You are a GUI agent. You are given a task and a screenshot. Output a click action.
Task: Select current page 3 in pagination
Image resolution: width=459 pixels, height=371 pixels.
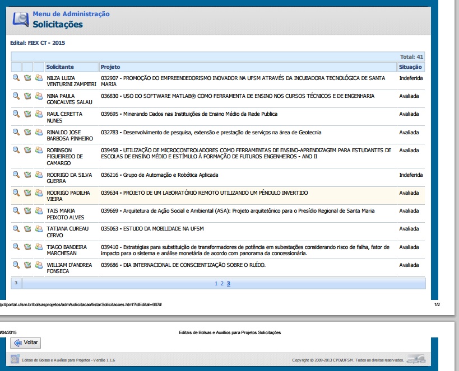[228, 284]
